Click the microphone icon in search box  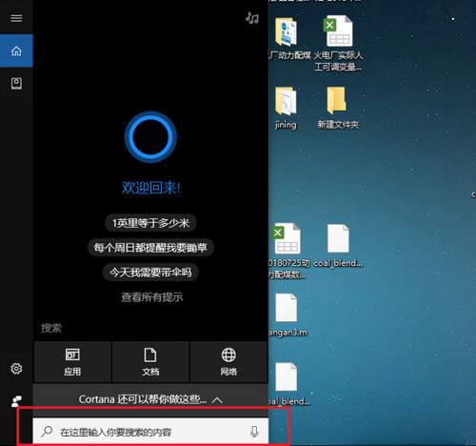click(254, 432)
